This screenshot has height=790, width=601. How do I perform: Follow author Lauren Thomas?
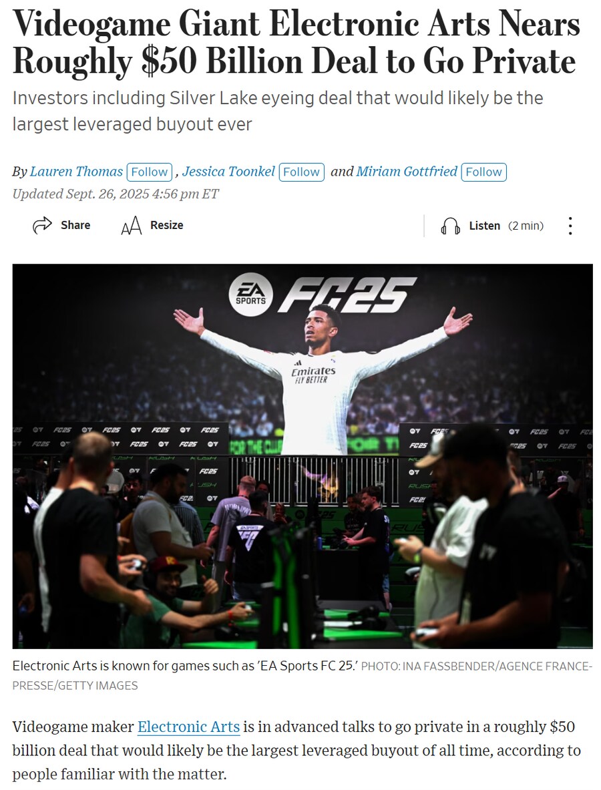tap(149, 172)
